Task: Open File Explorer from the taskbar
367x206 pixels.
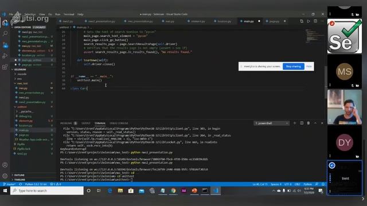Action: pyautogui.click(x=120, y=191)
